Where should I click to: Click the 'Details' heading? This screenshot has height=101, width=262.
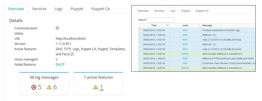(16, 21)
